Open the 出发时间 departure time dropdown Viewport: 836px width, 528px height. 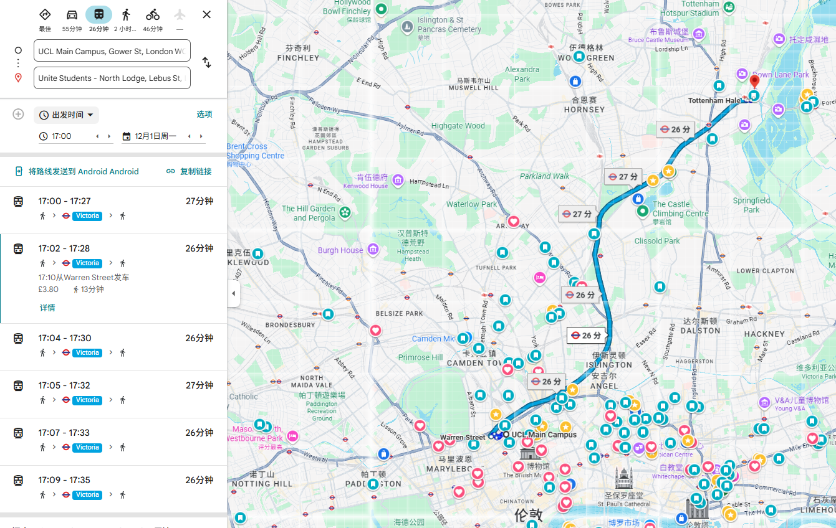click(x=66, y=115)
